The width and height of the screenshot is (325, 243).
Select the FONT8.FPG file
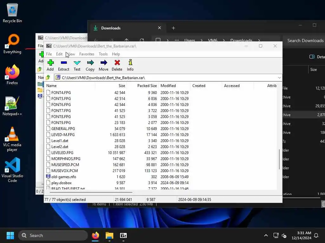tap(61, 116)
